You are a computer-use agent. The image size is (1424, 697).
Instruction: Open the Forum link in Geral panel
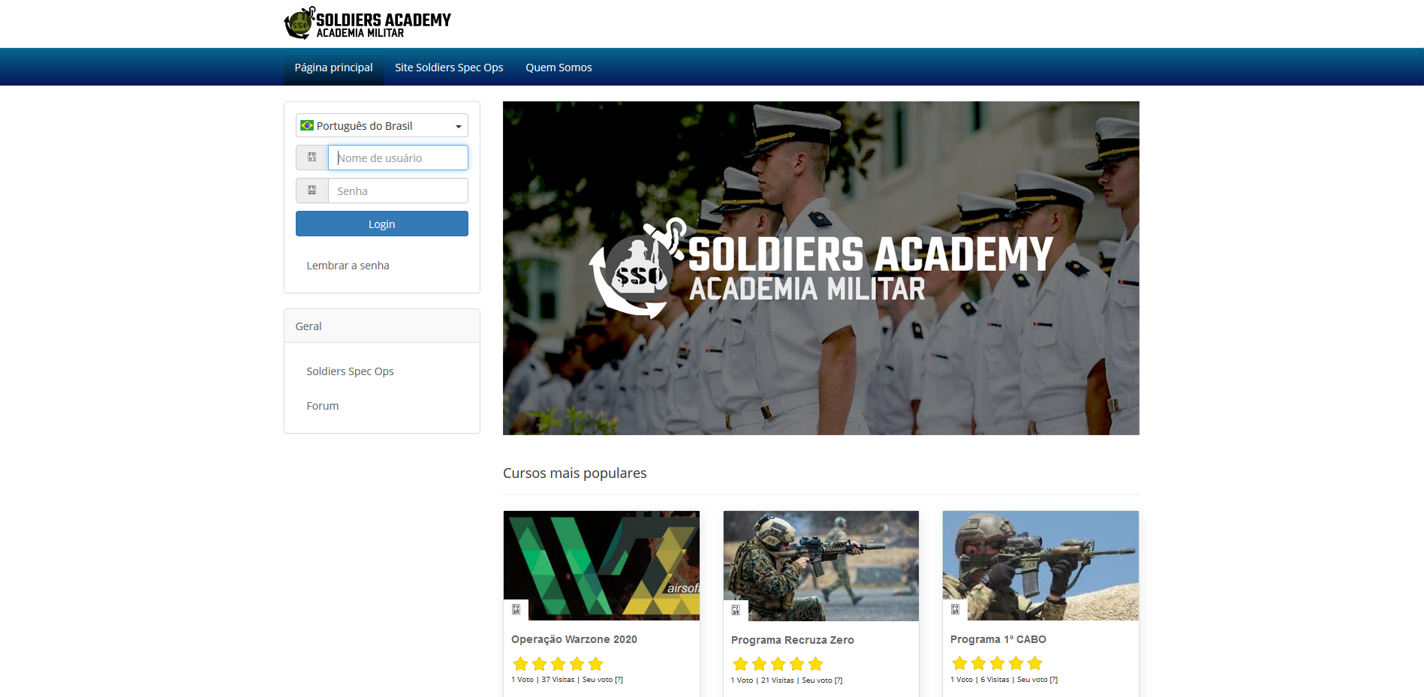(323, 406)
